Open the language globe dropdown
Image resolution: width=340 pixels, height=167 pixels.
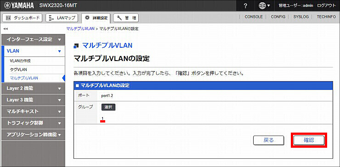tap(265, 6)
